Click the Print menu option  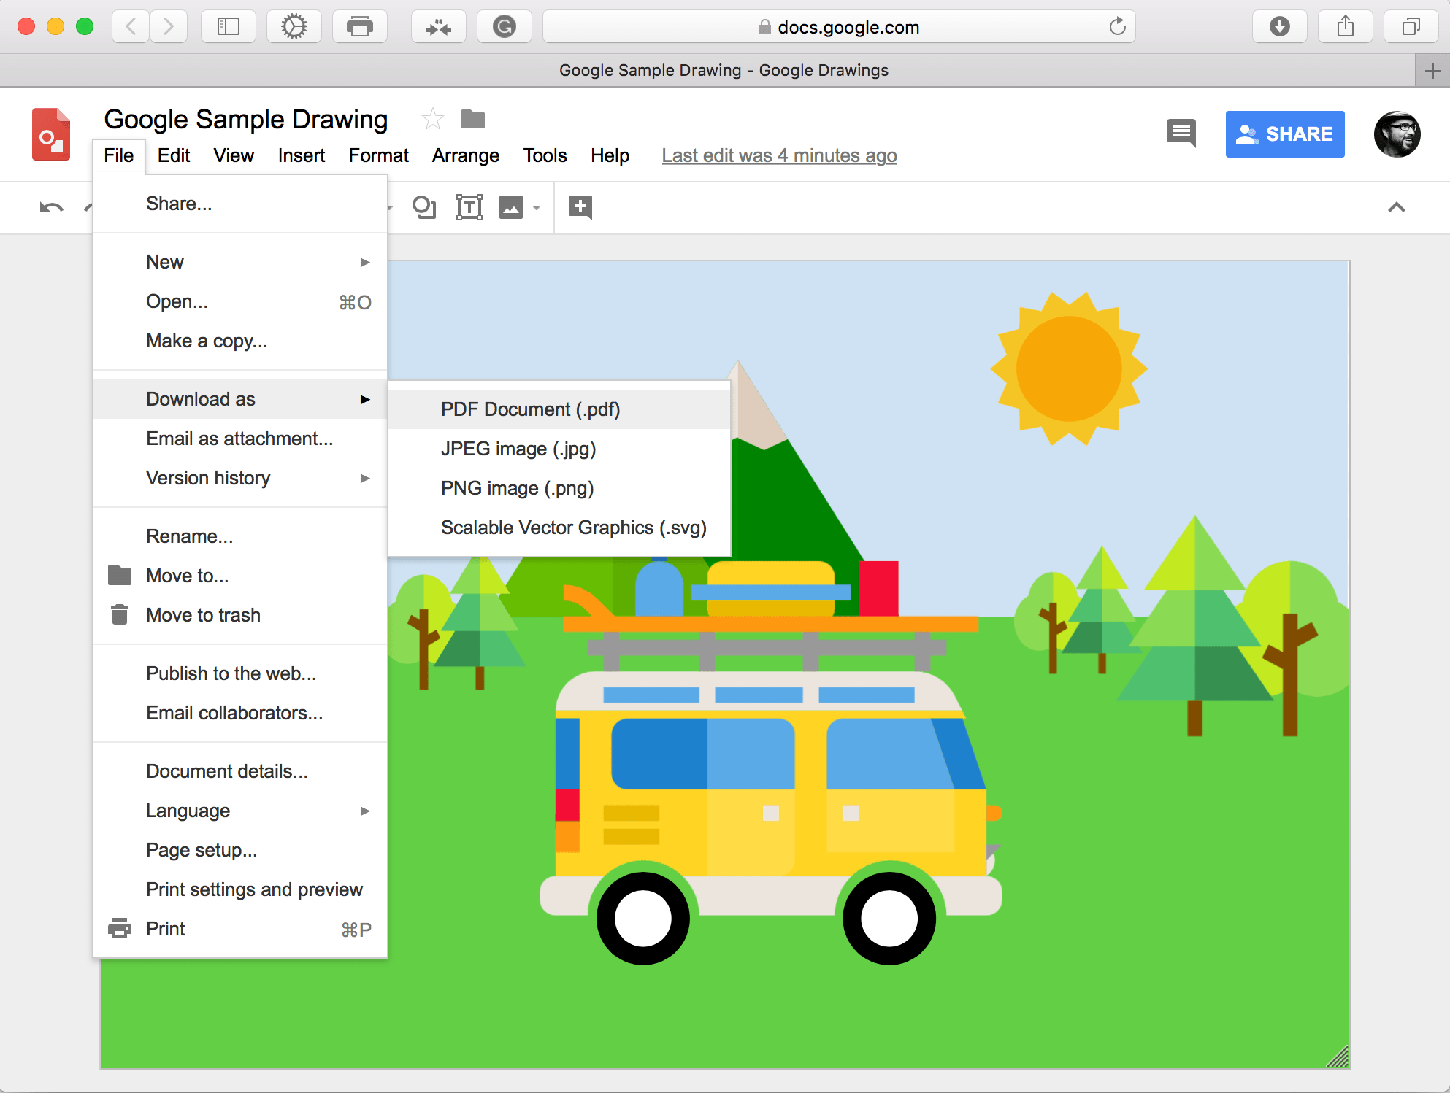[x=164, y=929]
